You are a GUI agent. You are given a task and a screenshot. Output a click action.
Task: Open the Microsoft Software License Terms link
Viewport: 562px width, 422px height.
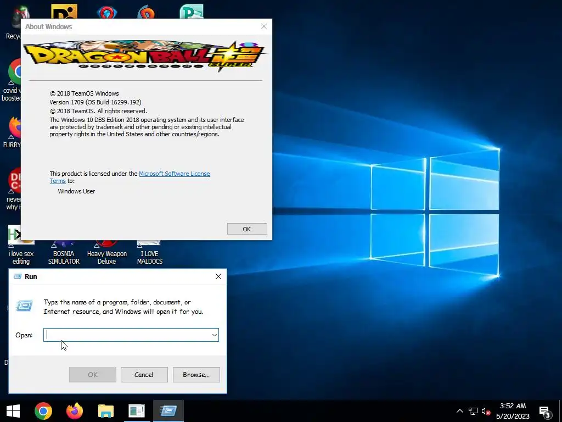click(174, 174)
